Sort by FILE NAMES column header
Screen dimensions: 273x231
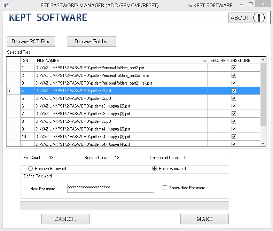point(121,61)
